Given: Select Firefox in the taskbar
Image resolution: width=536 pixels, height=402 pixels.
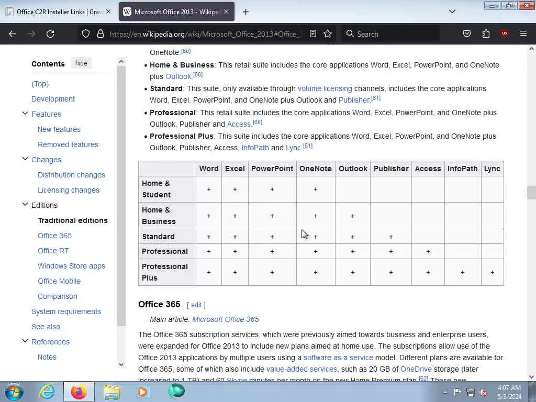Looking at the screenshot, I should click(79, 392).
